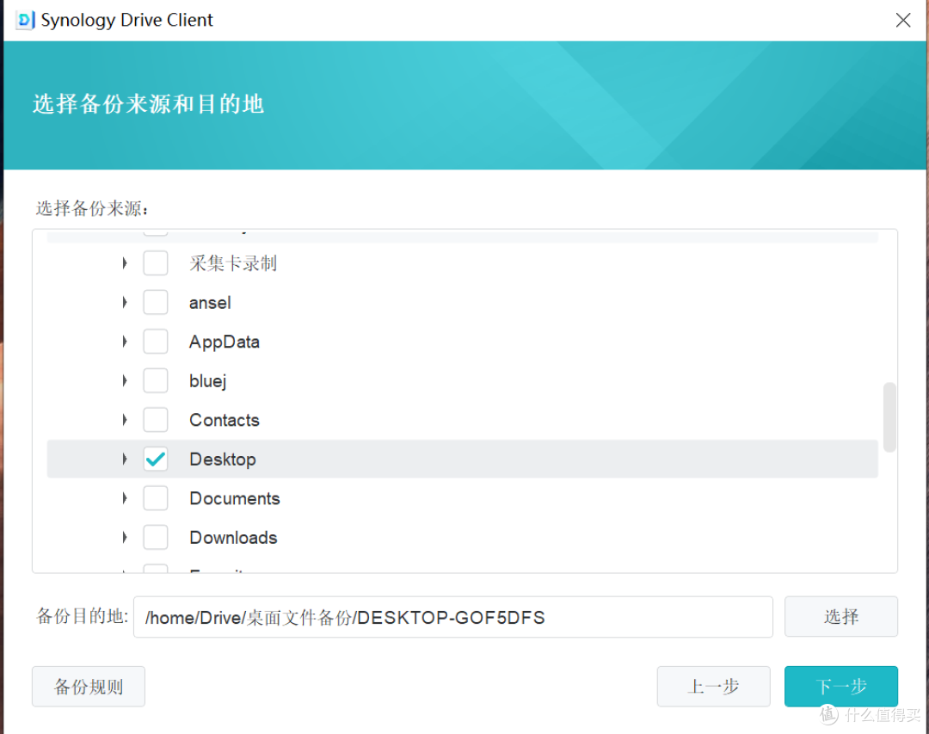Image resolution: width=929 pixels, height=734 pixels.
Task: Click the Synology Drive Client logo icon
Action: point(26,20)
